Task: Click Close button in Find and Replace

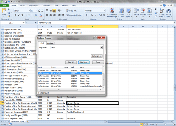Action: 98,62
